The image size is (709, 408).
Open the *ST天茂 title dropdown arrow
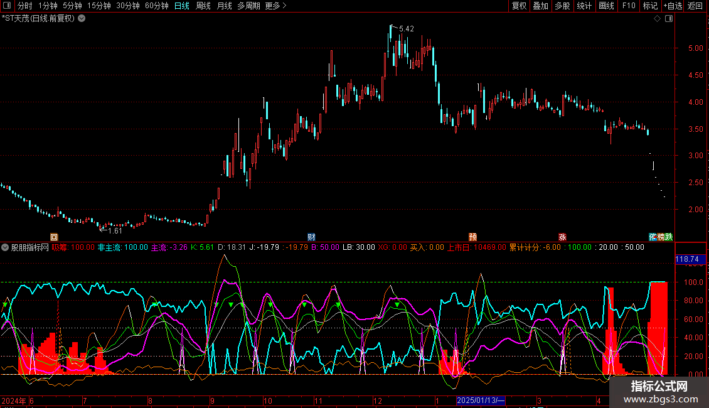82,19
